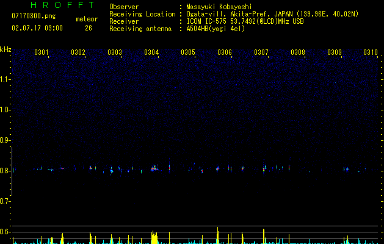This screenshot has height=244, width=384.
Task: Click the wide yellow histogram burst below 0304
Action: pos(154,237)
